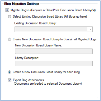
Task: Click the 'Existing Discussion Board Library:' label
Action: tap(35, 23)
